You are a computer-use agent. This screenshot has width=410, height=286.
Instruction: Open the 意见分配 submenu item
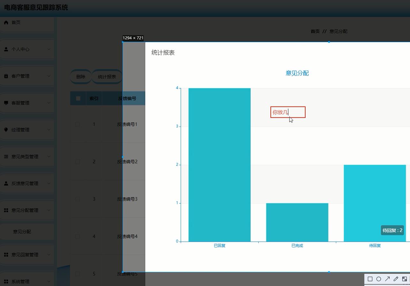[22, 231]
